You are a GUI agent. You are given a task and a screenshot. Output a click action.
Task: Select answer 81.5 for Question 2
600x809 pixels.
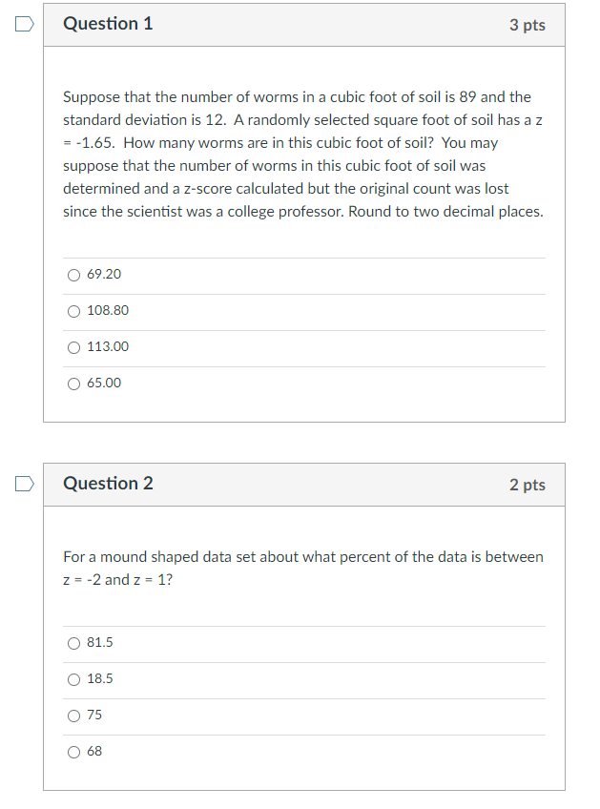(73, 643)
